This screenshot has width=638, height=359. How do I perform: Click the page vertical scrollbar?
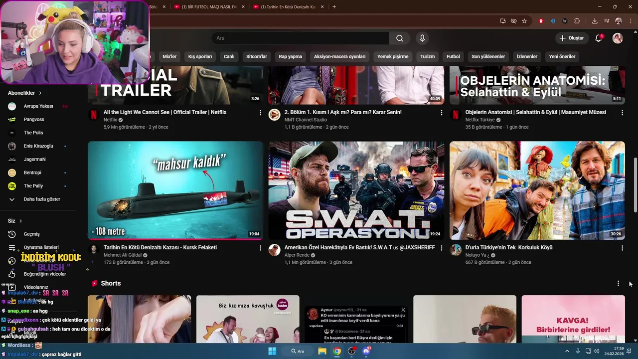635,185
